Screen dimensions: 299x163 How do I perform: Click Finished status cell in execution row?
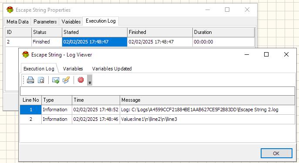(47, 42)
